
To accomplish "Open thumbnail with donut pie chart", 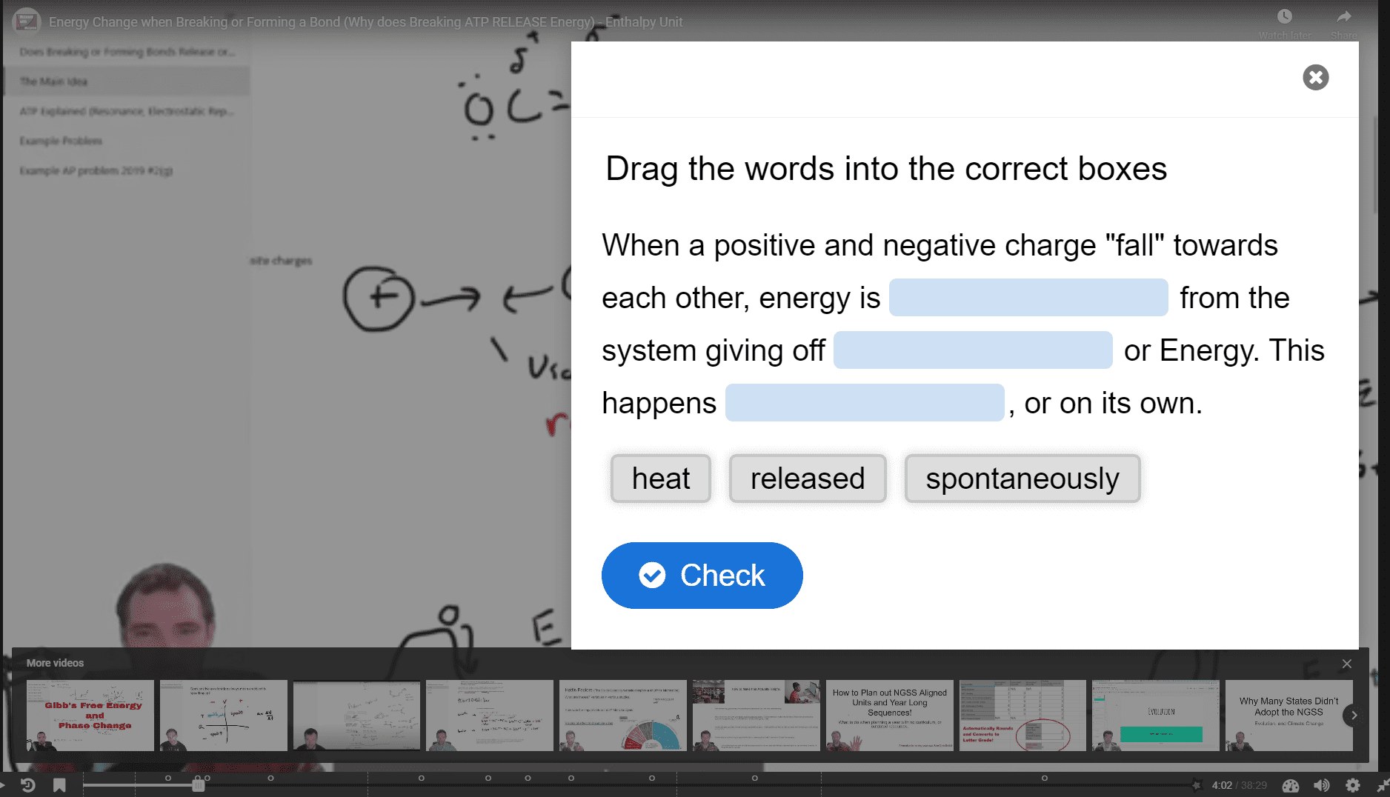I will (623, 716).
